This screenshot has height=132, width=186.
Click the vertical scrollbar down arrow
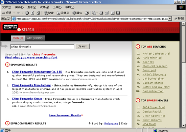184,126
